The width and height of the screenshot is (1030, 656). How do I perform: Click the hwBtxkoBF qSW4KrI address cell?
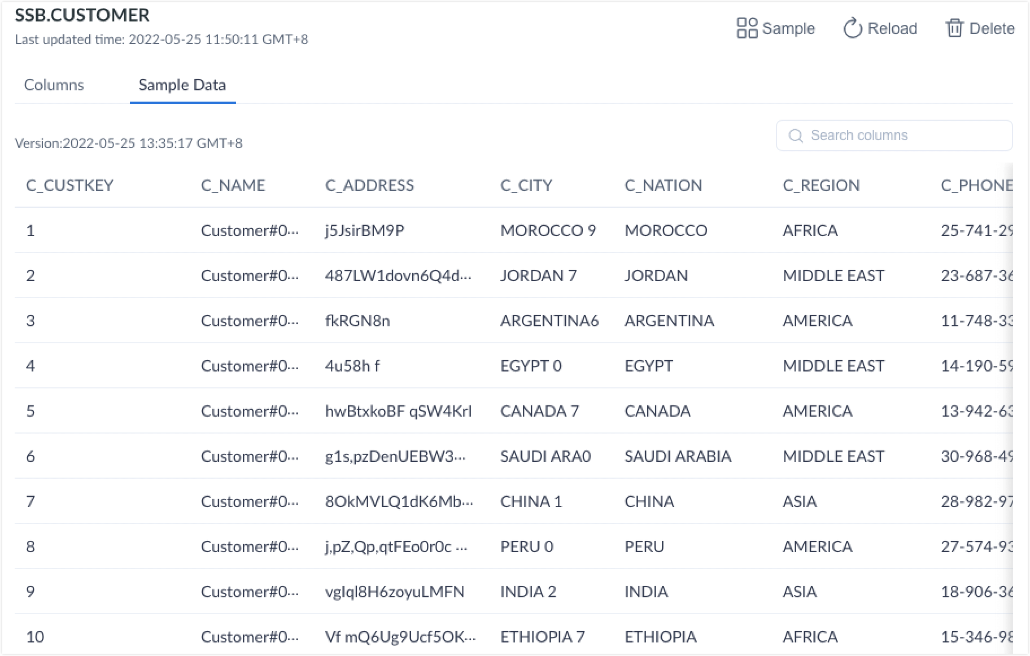point(398,411)
